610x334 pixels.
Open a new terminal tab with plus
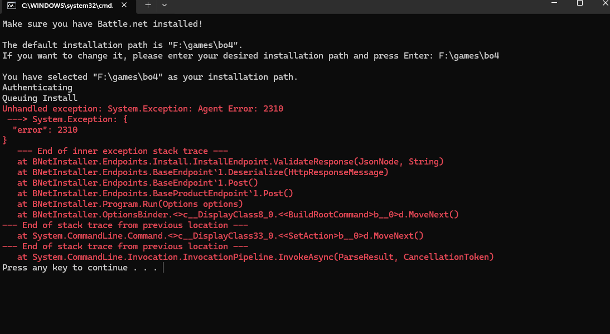148,5
